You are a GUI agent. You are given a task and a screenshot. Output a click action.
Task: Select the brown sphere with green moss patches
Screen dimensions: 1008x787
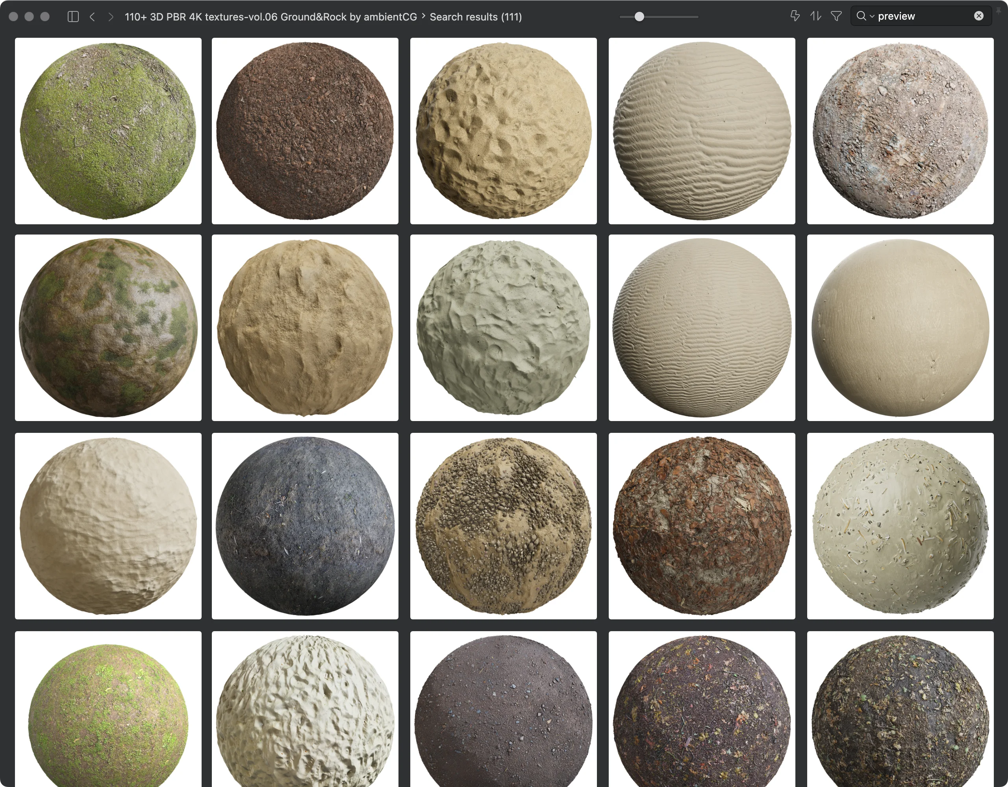coord(108,328)
